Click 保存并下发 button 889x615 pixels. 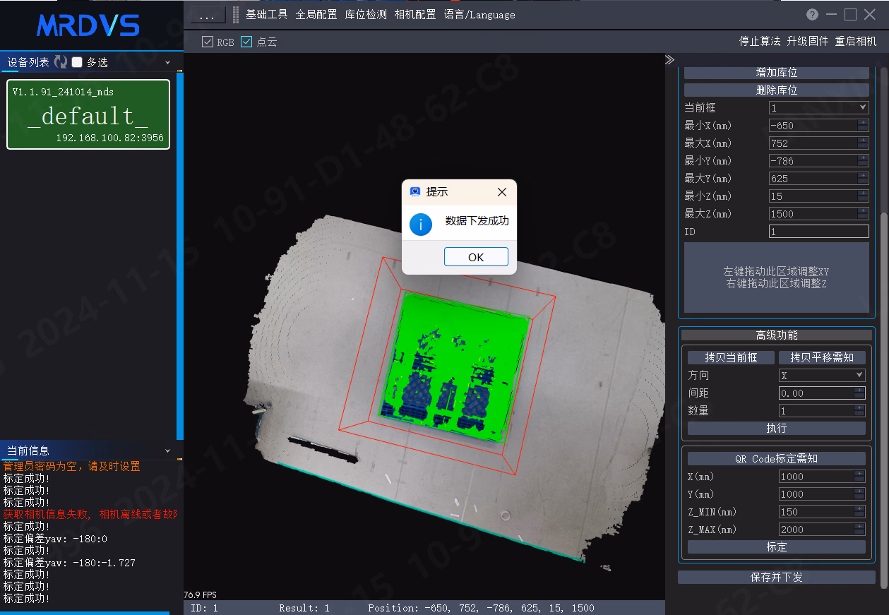click(777, 578)
